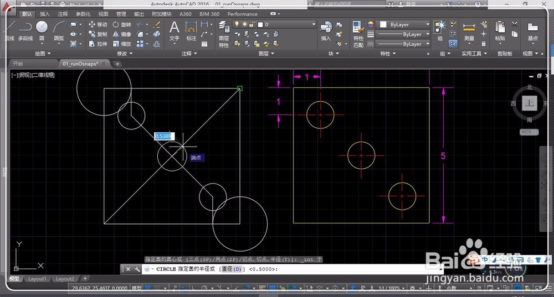This screenshot has width=554, height=297.
Task: Switch to the 插入 ribbon tab
Action: click(x=45, y=14)
